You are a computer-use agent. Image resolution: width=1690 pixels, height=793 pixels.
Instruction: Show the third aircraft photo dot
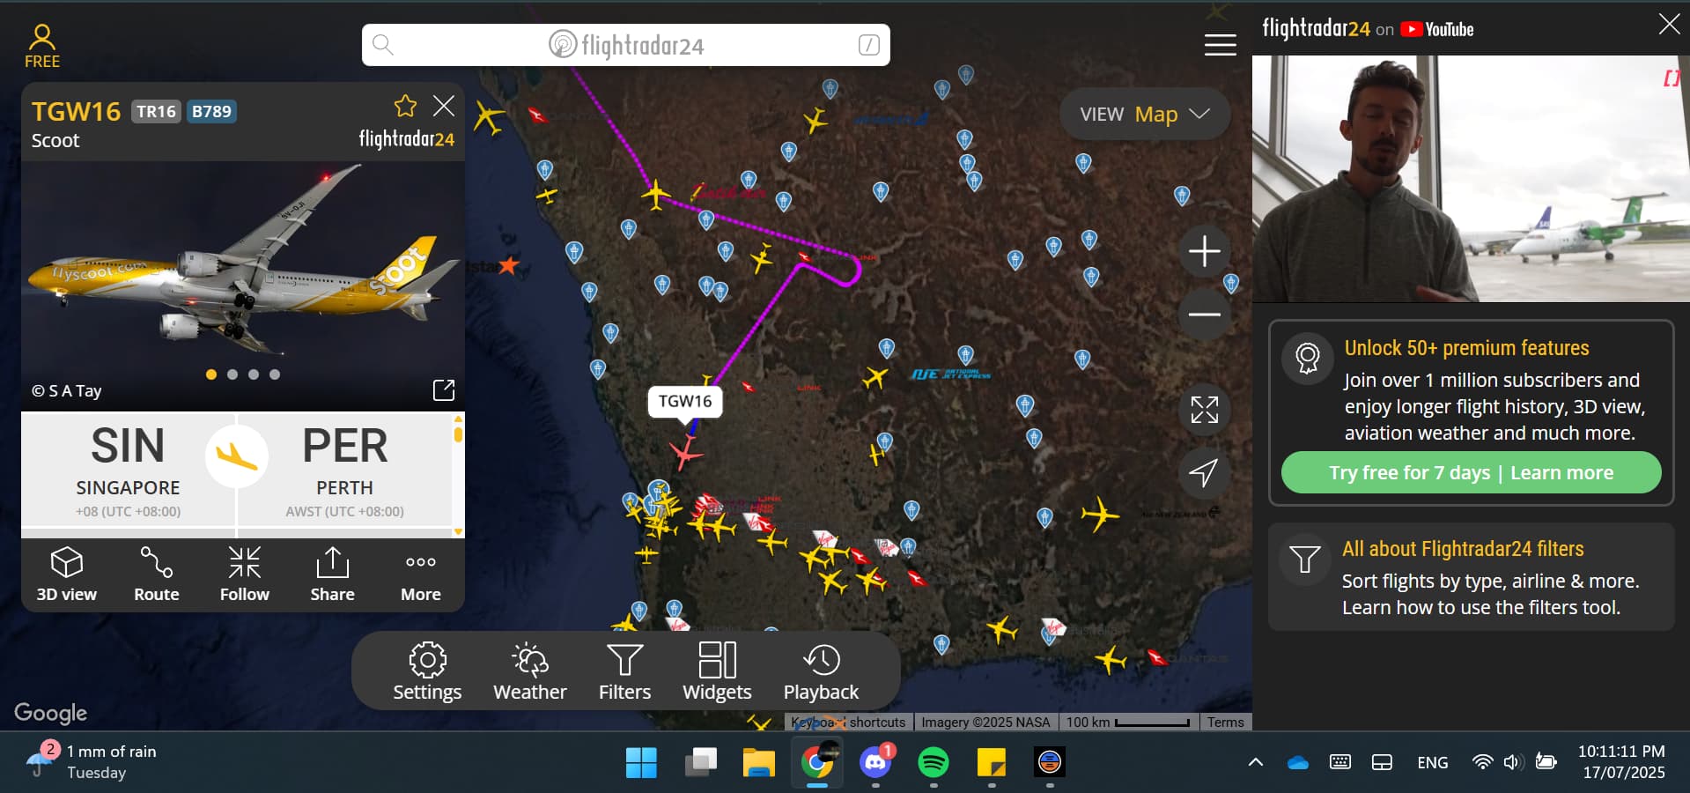(x=254, y=374)
